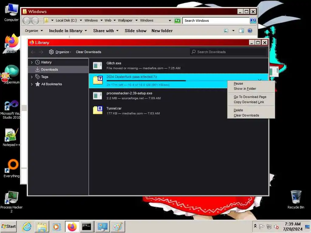Switch to Firefox in the taskbar
The width and height of the screenshot is (311, 233).
tap(72, 227)
